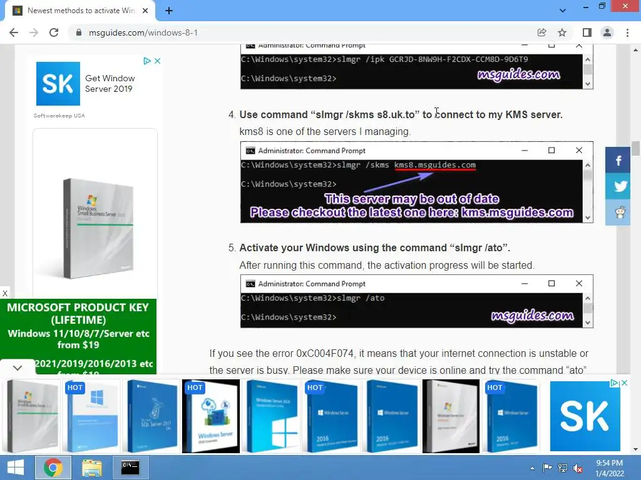
Task: Share this page icon
Action: coord(541,32)
